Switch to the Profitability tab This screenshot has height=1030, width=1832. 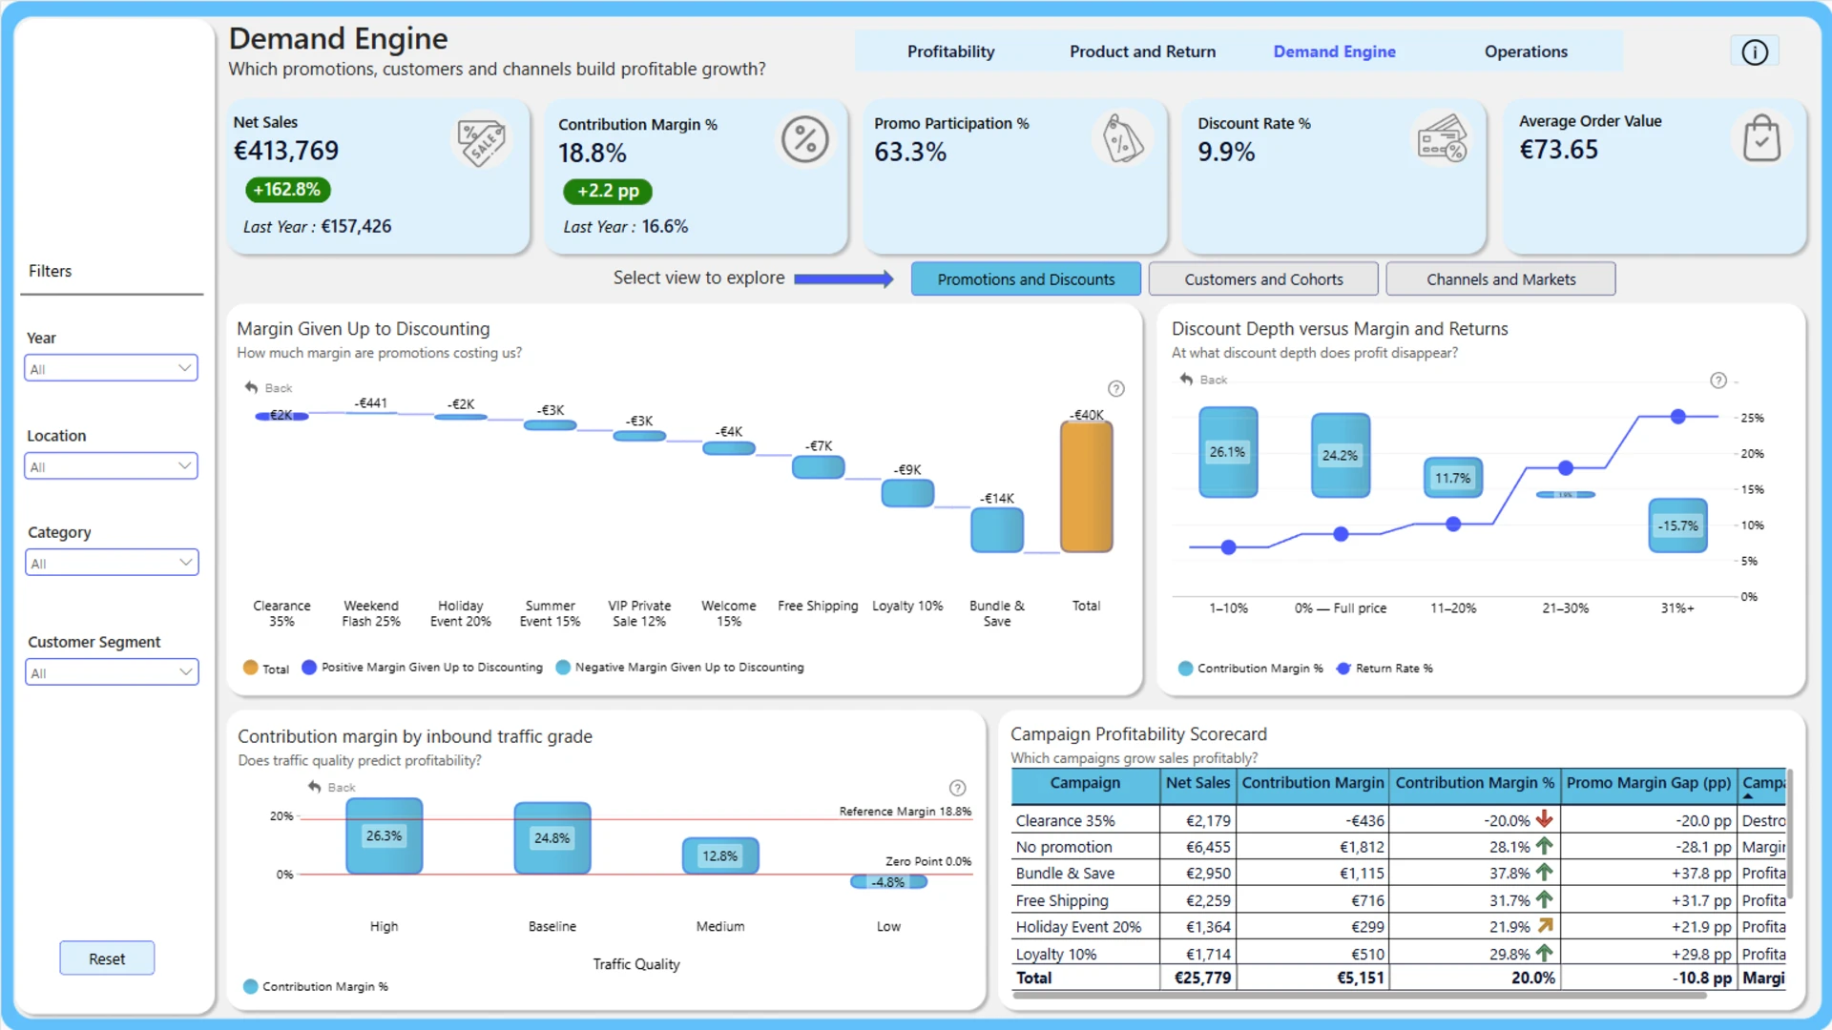(x=950, y=51)
